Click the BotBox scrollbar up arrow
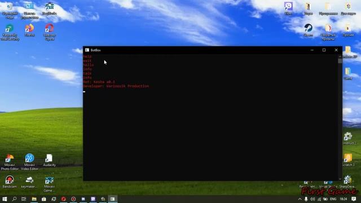The image size is (361, 203). coord(340,56)
